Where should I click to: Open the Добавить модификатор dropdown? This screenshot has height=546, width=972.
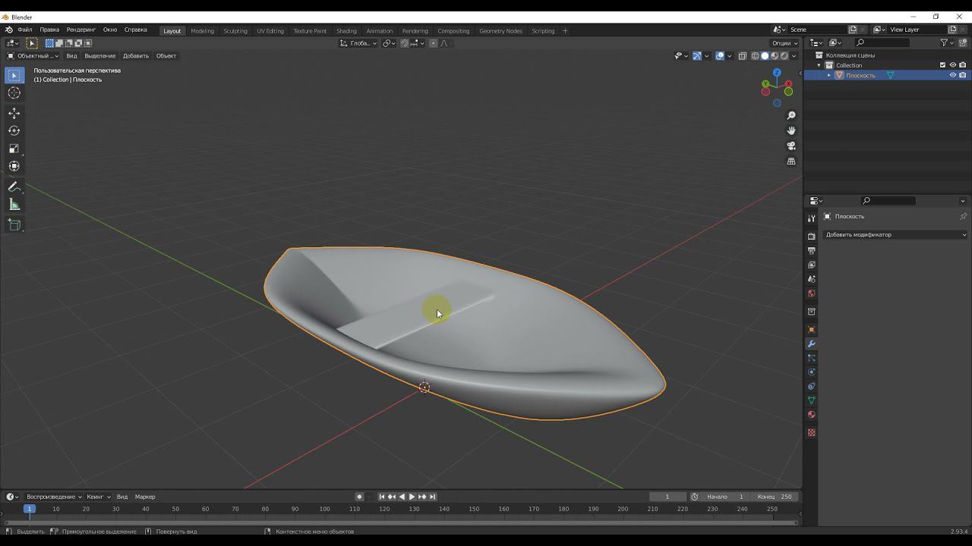point(895,234)
